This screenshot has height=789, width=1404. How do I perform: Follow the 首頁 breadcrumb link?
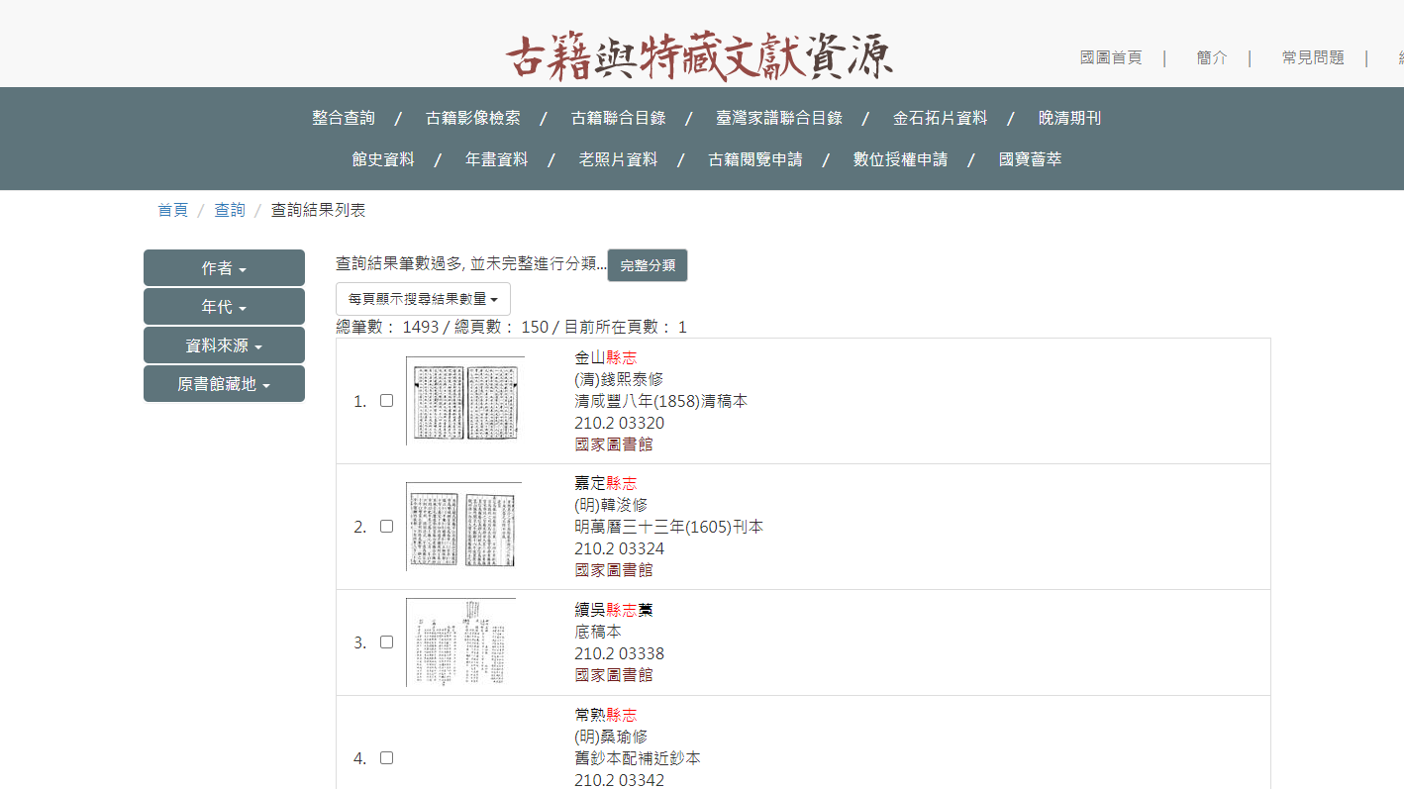point(172,210)
